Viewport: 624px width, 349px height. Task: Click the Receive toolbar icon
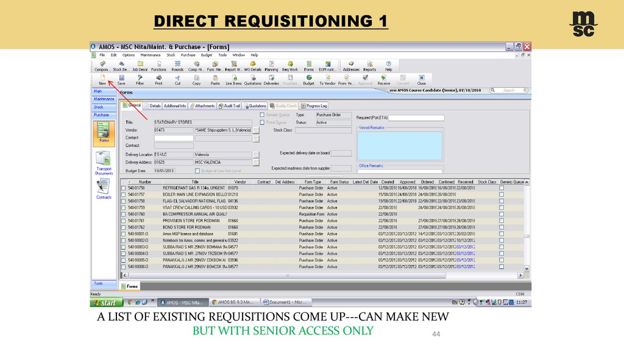[x=384, y=80]
